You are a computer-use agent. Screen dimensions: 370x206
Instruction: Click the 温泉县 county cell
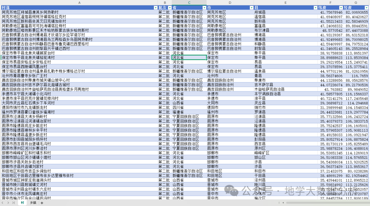tap(285, 71)
